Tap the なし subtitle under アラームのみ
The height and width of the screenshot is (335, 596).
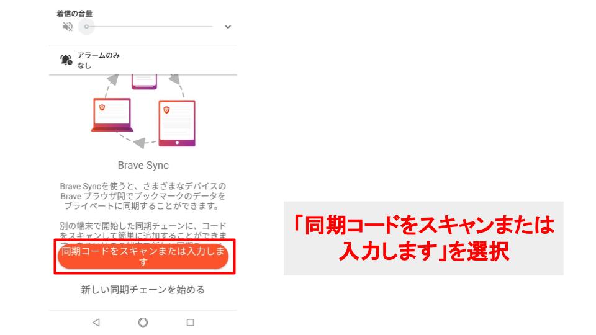point(84,66)
